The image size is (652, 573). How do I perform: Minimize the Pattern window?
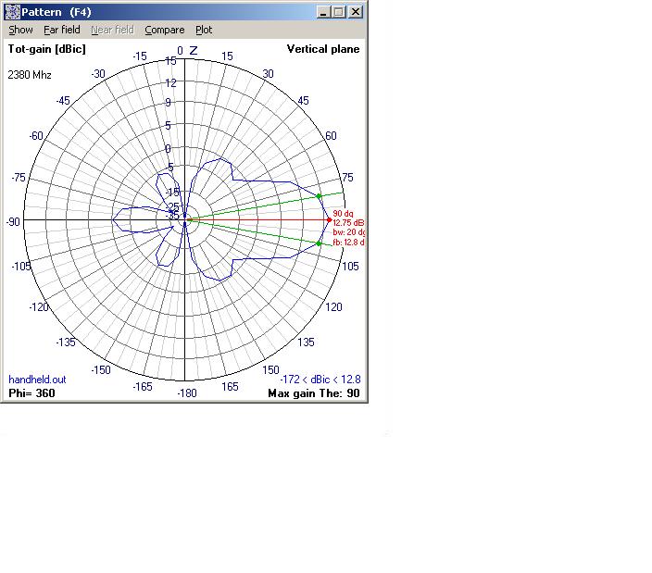[x=322, y=12]
